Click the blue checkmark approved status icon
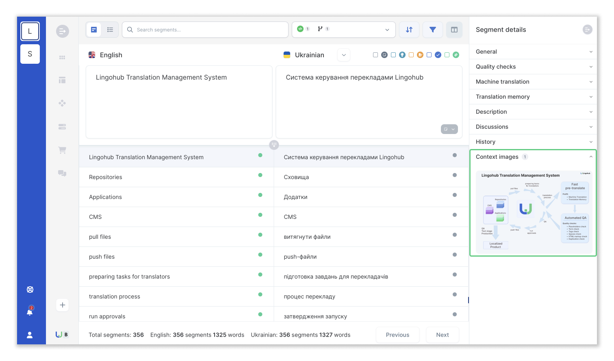614x361 pixels. point(438,55)
